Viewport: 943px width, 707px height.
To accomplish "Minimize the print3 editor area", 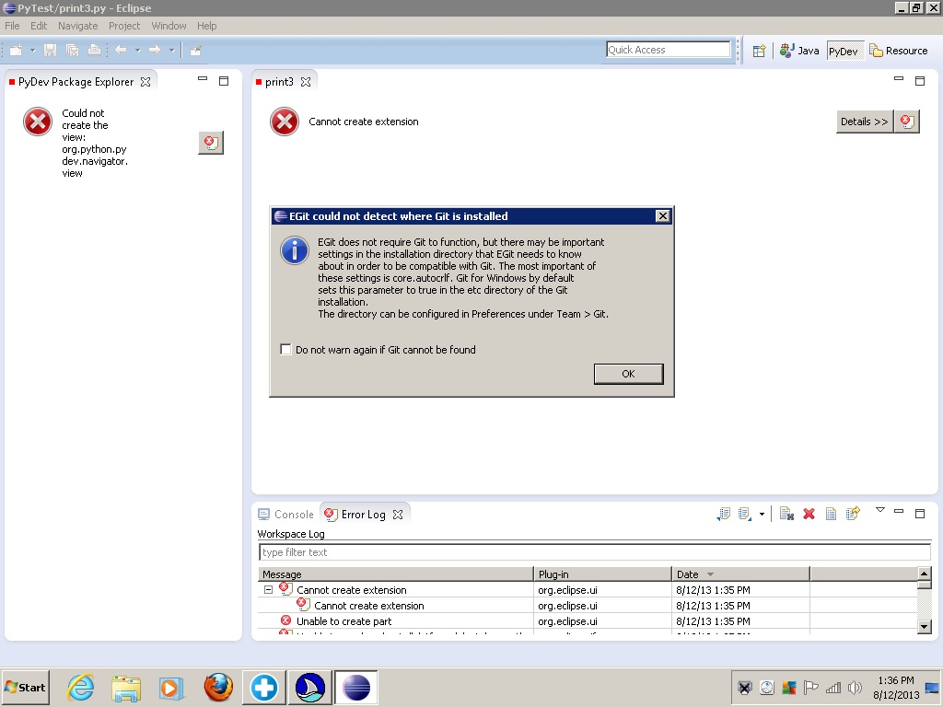I will coord(899,79).
